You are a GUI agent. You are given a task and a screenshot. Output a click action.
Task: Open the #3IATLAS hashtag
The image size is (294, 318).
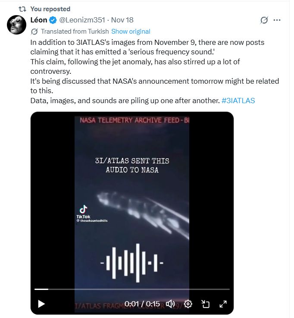coord(238,101)
